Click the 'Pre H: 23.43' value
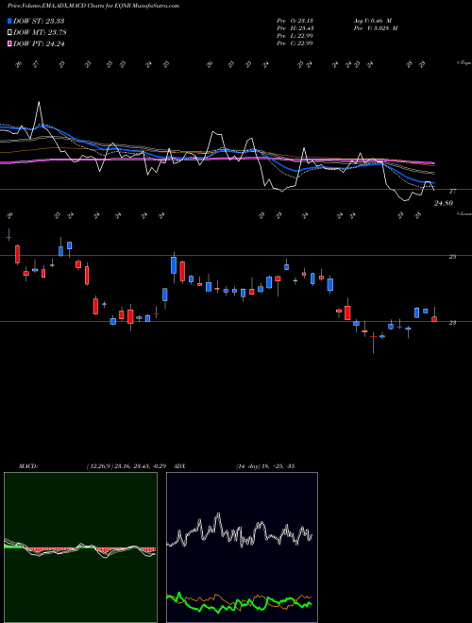This screenshot has height=623, width=472. coord(295,28)
